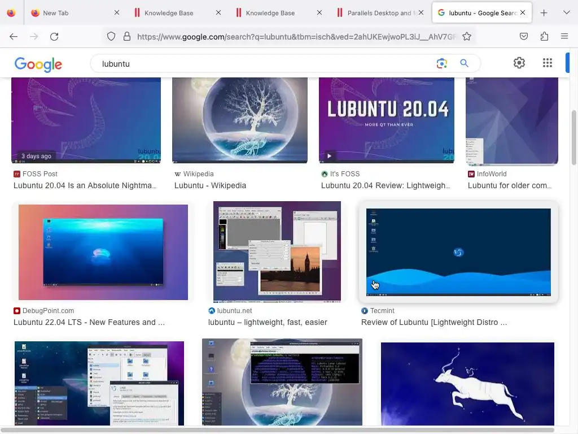Open the Extensions puzzle icon

[x=544, y=37]
